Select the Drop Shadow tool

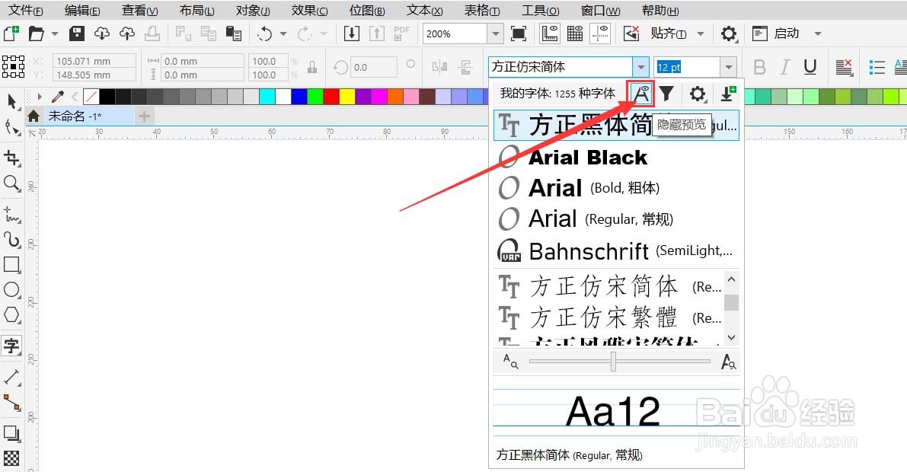point(11,432)
